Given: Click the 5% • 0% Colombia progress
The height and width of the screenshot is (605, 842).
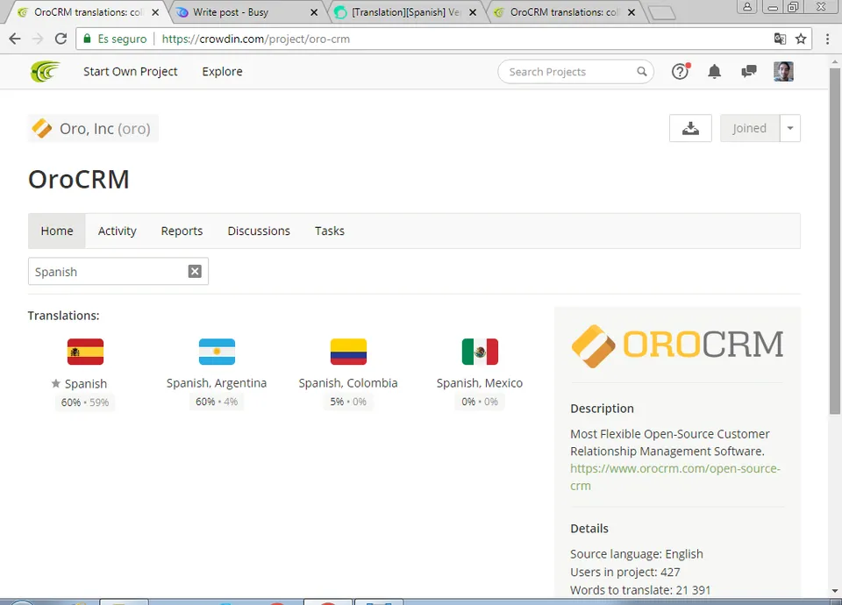Looking at the screenshot, I should tap(348, 402).
